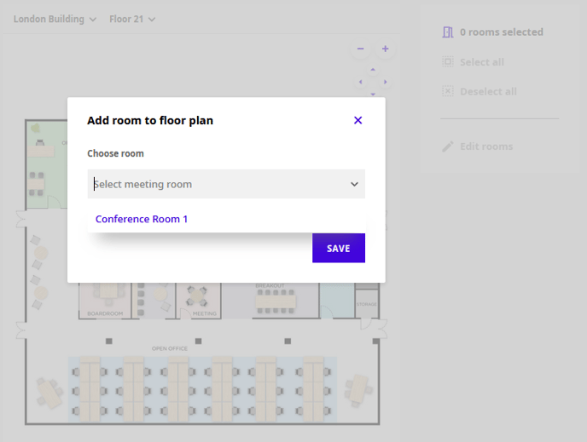Click into the Select meeting room field
Image resolution: width=587 pixels, height=442 pixels.
(x=213, y=184)
